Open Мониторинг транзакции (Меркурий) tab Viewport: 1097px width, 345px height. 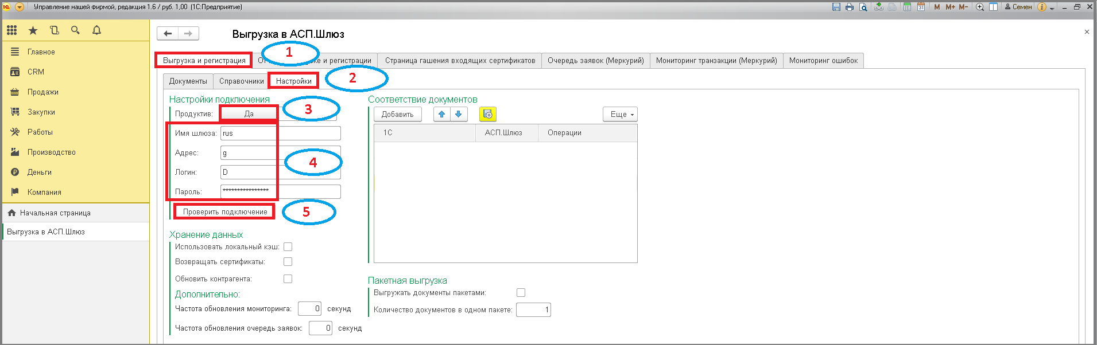click(x=716, y=60)
